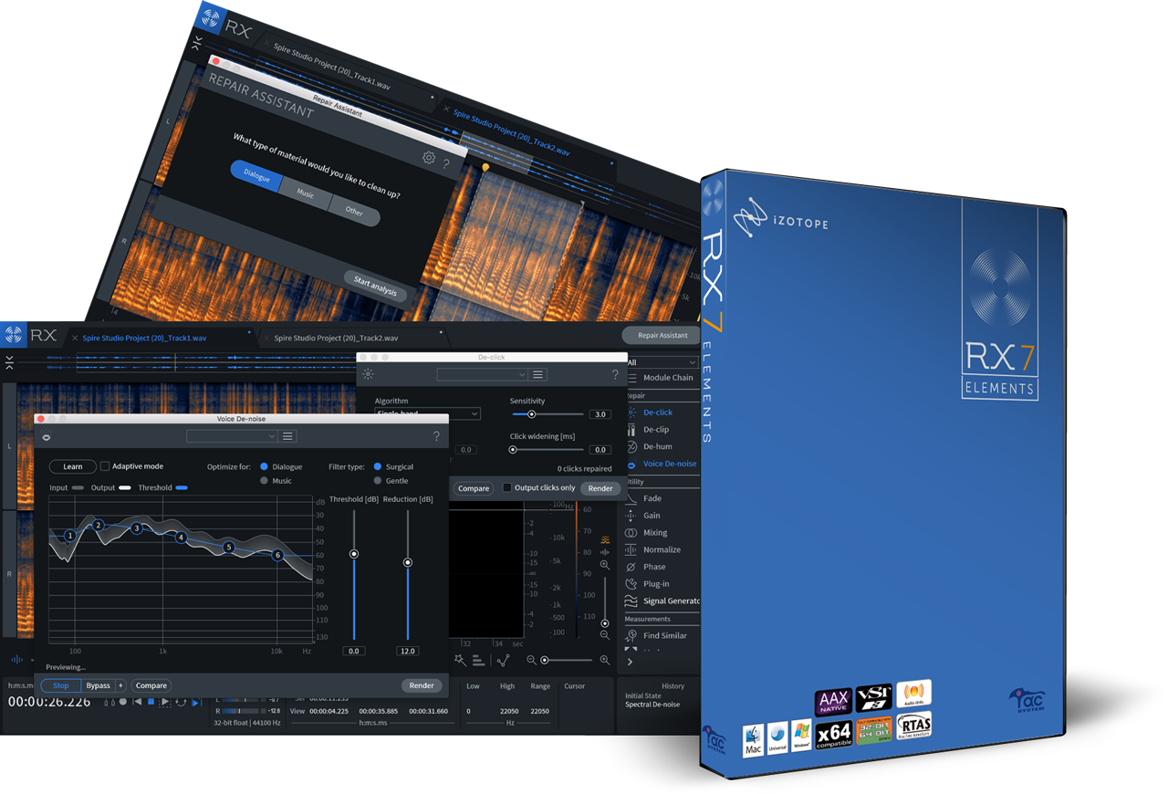This screenshot has height=794, width=1168.
Task: Expand the module side panel arrow
Action: (x=630, y=663)
